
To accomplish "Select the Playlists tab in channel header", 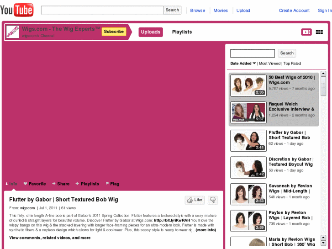I will tap(182, 32).
